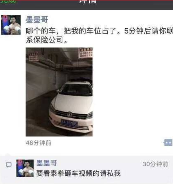Tap the car windshield in the photo
The height and width of the screenshot is (184, 173).
coord(76,90)
